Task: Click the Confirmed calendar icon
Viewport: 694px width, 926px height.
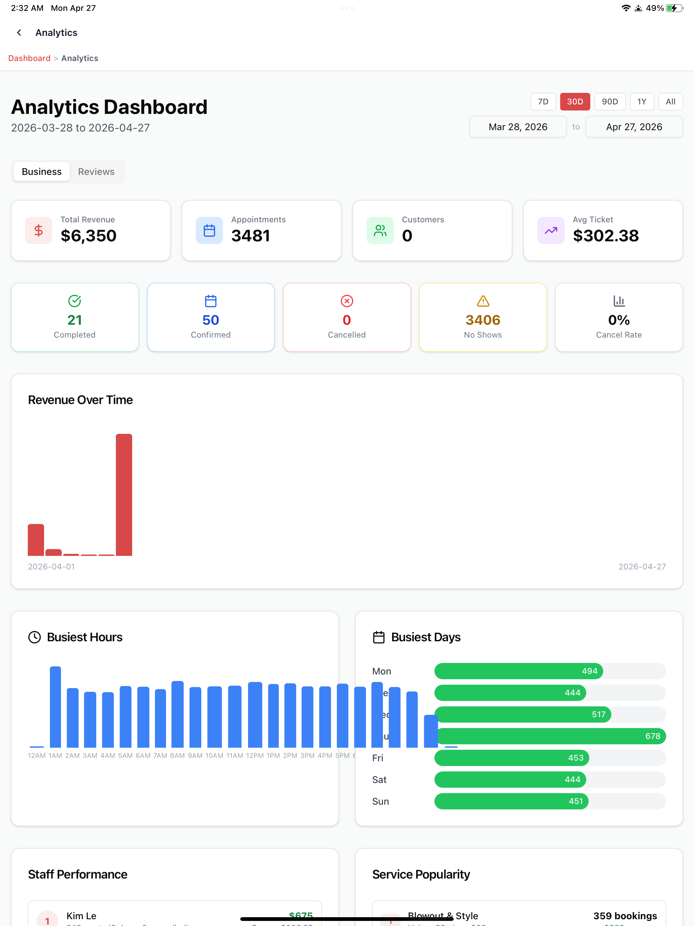Action: click(x=210, y=301)
